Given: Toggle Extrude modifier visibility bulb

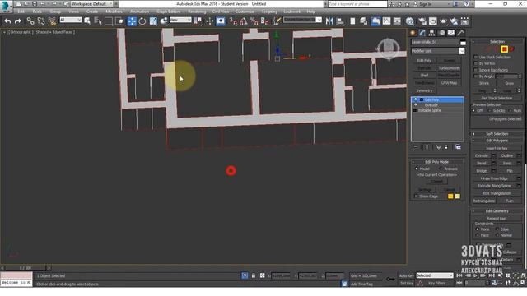Looking at the screenshot, I should tap(416, 105).
